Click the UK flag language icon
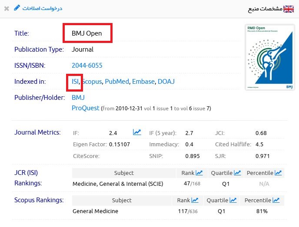This screenshot has height=227, width=299. pos(289,9)
